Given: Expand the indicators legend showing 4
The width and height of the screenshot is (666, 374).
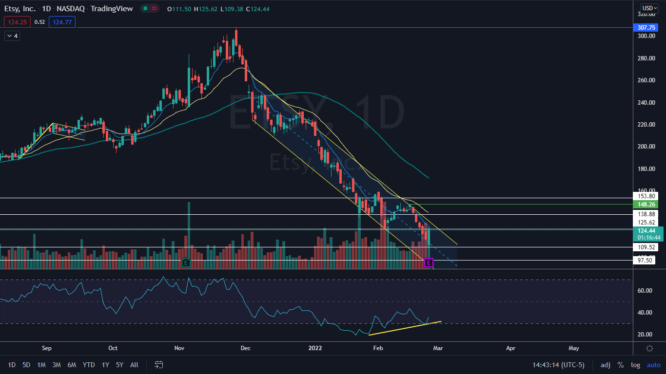Looking at the screenshot, I should point(12,36).
